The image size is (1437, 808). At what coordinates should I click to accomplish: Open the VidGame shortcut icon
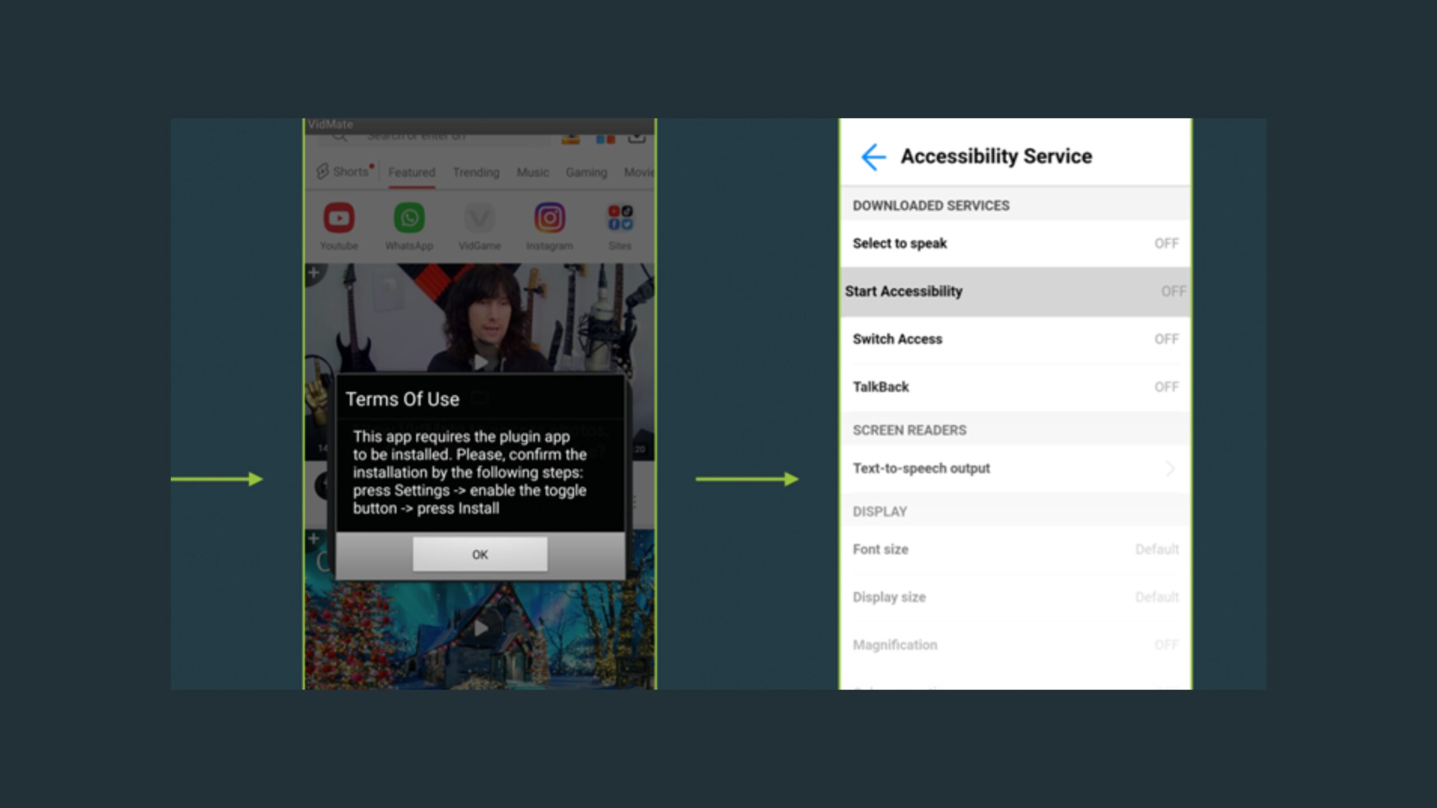(479, 218)
